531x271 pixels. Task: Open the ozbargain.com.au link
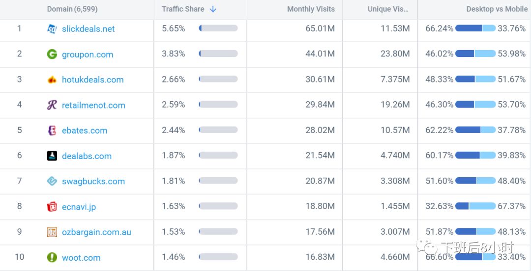[x=96, y=232]
